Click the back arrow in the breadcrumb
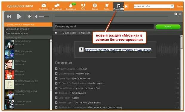Viewport: 185px width, 112px height. (56, 33)
